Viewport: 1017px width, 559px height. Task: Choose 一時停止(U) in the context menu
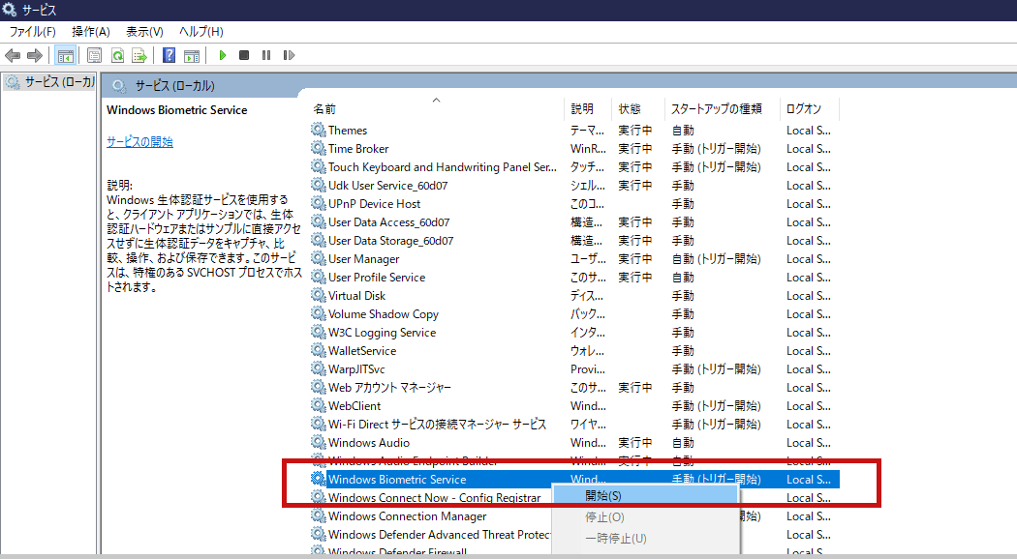645,539
